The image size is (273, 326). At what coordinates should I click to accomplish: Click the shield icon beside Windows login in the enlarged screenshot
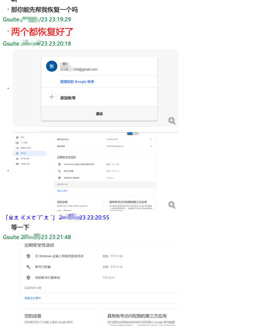coord(28,256)
